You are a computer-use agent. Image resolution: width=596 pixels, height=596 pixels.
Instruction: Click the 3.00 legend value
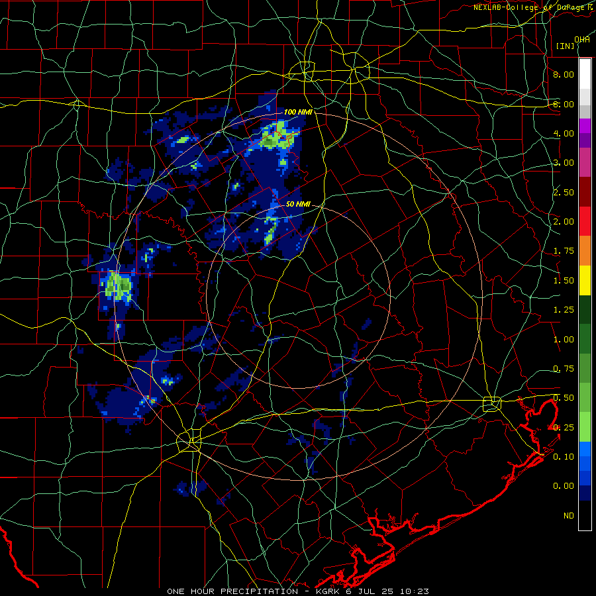(564, 163)
